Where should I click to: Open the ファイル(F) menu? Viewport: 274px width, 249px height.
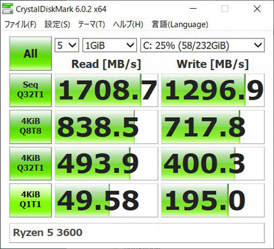(x=20, y=24)
